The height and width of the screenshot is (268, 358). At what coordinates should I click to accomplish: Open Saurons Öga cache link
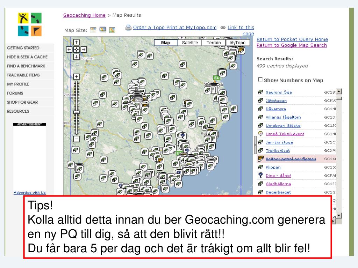(x=279, y=92)
